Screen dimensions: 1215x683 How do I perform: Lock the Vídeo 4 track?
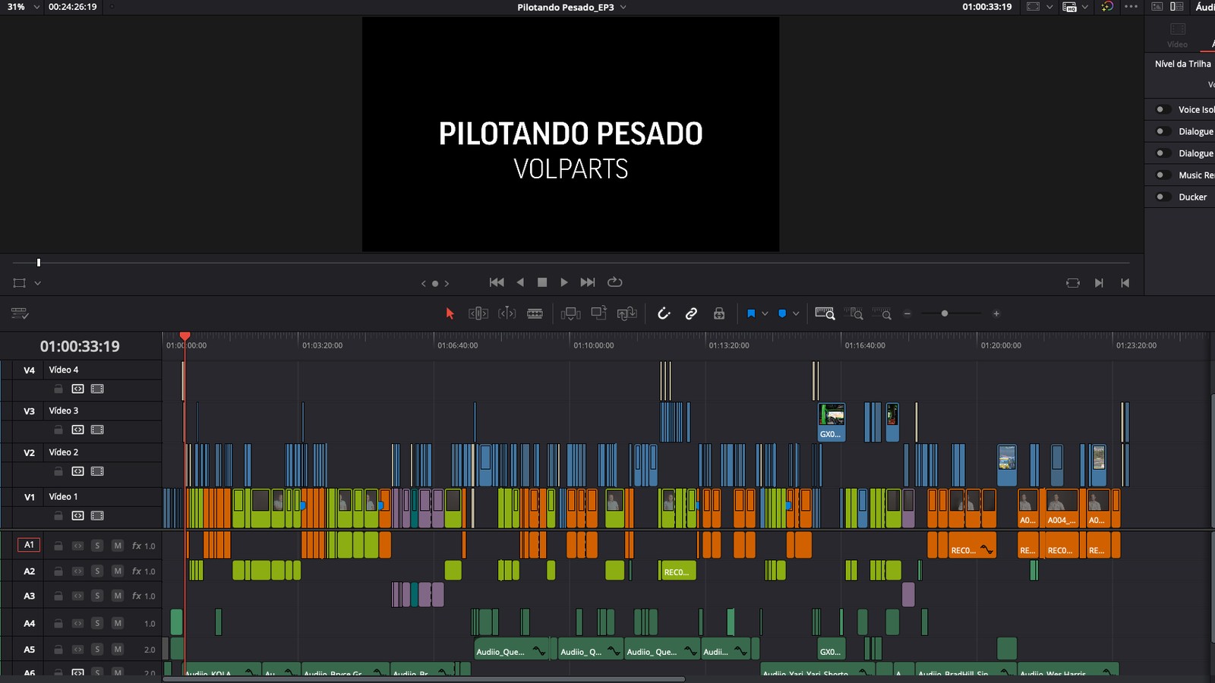click(58, 389)
